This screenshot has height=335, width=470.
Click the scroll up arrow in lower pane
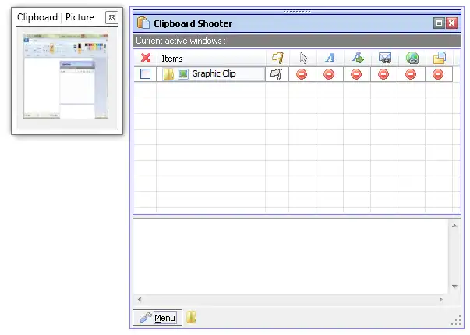coord(454,226)
